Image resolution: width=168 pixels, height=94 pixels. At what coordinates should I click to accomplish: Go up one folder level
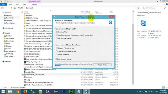click(12, 8)
